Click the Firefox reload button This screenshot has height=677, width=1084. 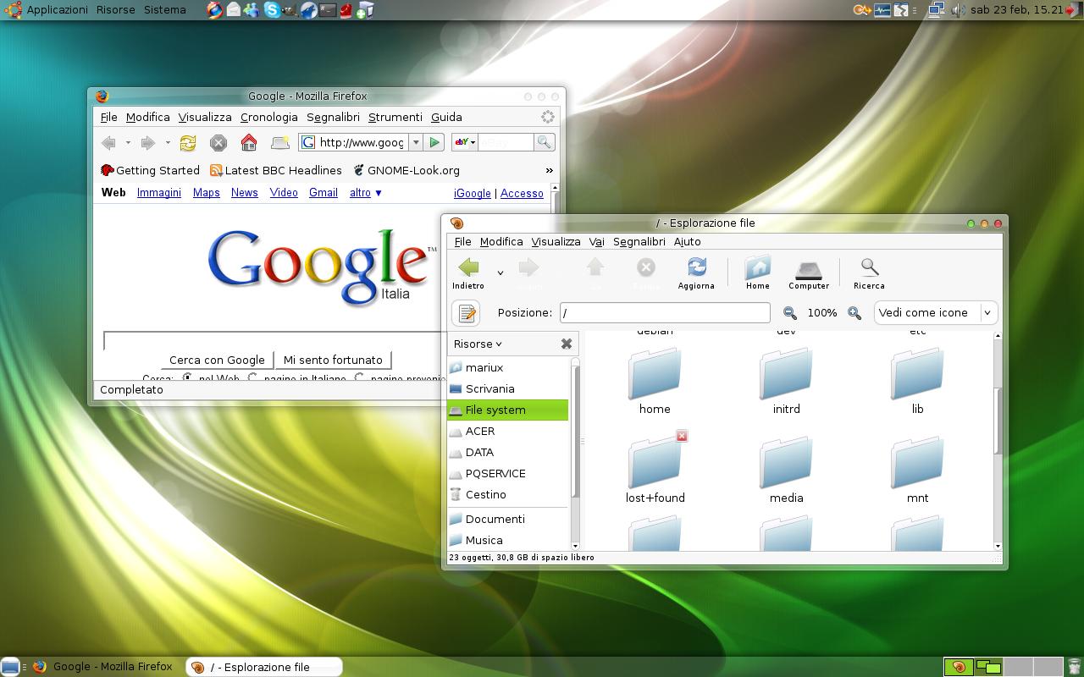pyautogui.click(x=188, y=143)
